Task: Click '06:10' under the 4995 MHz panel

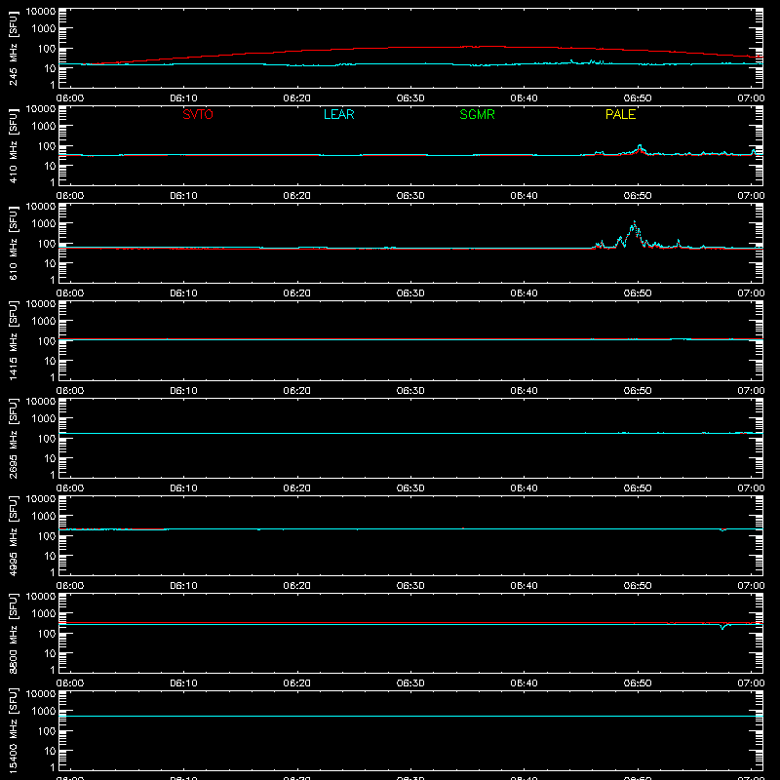Action: (183, 586)
